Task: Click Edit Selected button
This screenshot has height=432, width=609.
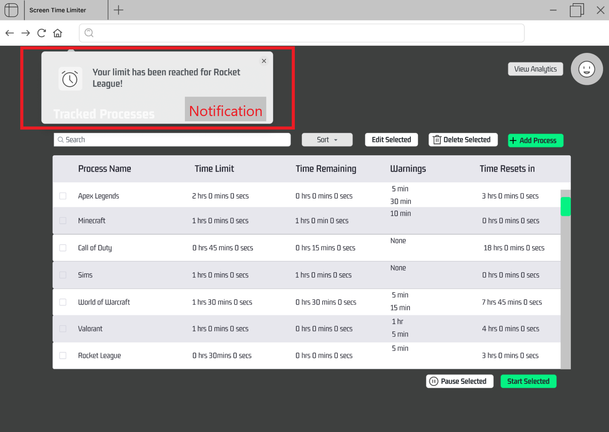Action: (x=391, y=140)
